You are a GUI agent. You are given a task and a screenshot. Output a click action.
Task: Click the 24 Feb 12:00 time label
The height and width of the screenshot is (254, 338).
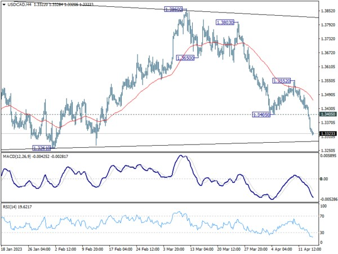[148, 249]
